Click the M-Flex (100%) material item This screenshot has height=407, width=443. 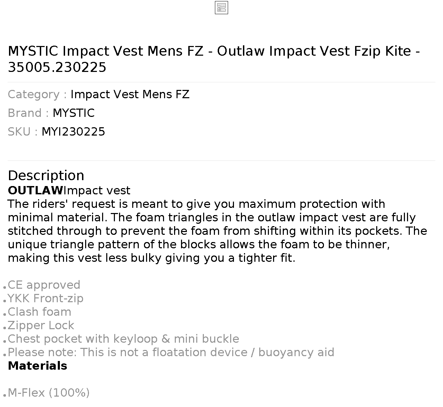click(49, 393)
